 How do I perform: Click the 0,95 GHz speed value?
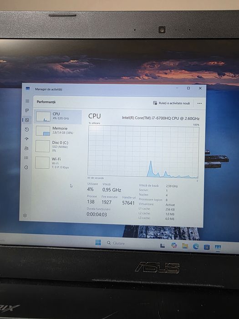(x=112, y=190)
